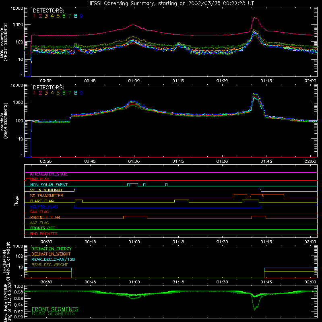322x322 pixels.
Task: Select green detector 6 in front segments legend
Action: pyautogui.click(x=64, y=16)
